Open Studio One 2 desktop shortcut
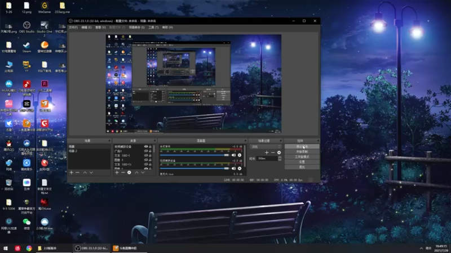Screen dimensions: 451x253 coord(45,29)
